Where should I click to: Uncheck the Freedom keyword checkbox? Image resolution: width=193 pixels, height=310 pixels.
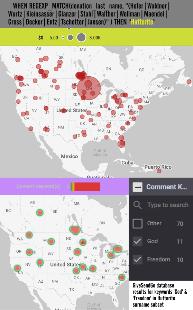coord(138,260)
